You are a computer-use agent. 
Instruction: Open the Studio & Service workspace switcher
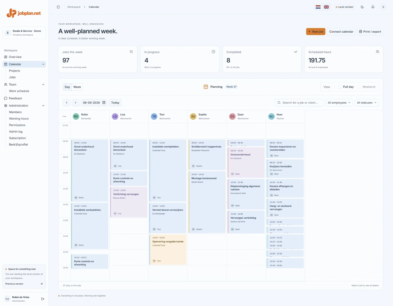(24, 33)
